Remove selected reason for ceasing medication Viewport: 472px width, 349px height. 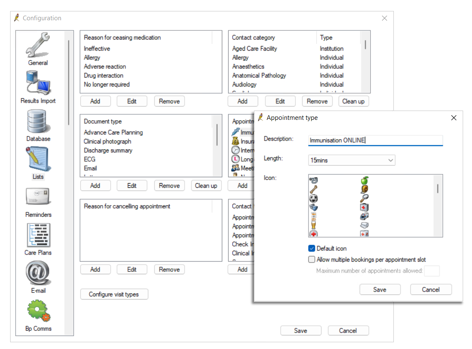(x=169, y=101)
